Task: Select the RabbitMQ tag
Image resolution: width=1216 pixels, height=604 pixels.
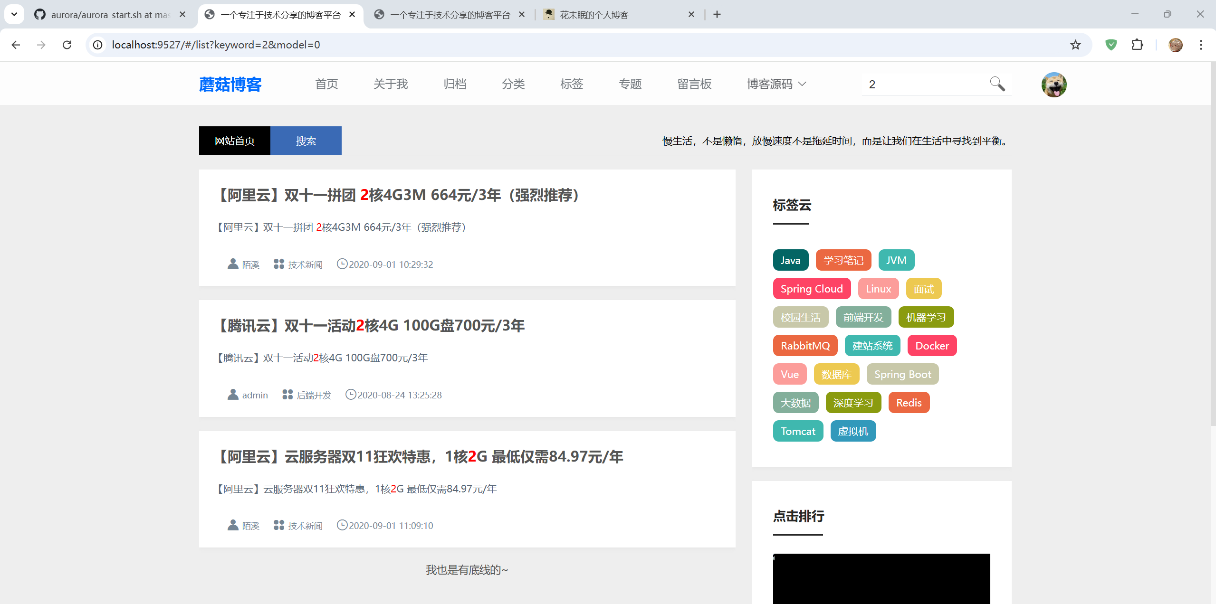Action: 805,345
